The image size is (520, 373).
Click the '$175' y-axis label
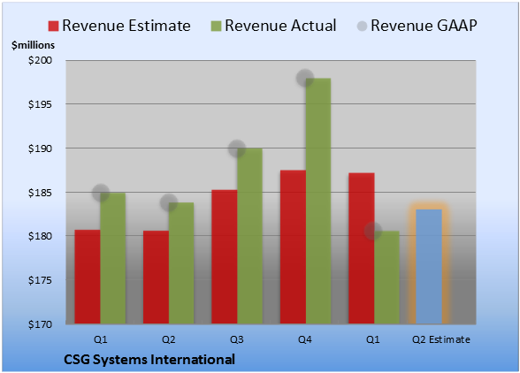(x=40, y=280)
